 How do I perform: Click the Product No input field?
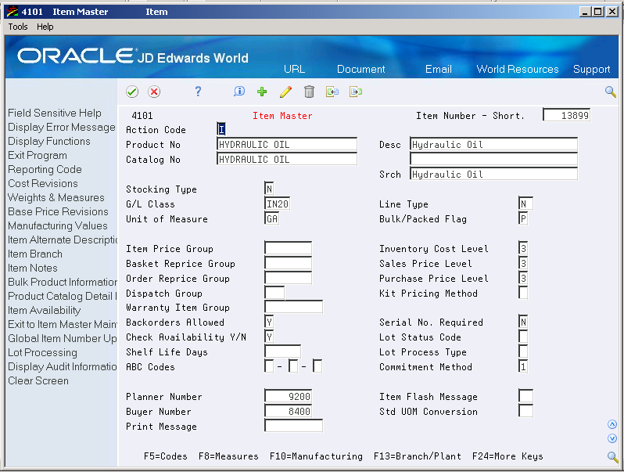pyautogui.click(x=286, y=145)
